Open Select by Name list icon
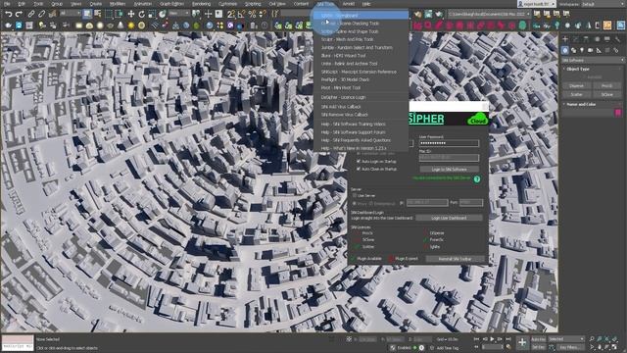Screen dimensions: 627x353 98,14
